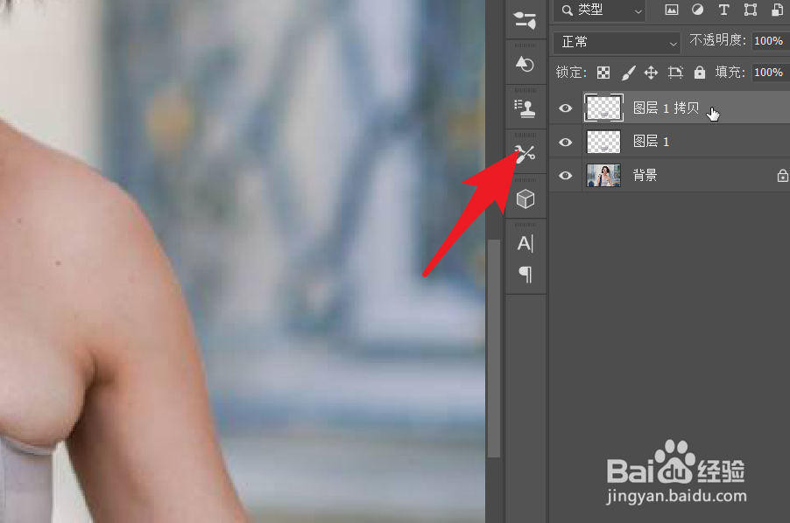
Task: Hide the 背景 layer
Action: click(x=565, y=175)
